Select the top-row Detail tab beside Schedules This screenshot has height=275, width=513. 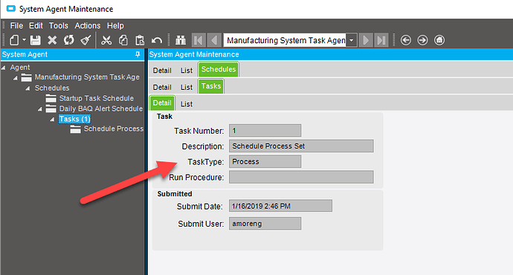tap(162, 71)
